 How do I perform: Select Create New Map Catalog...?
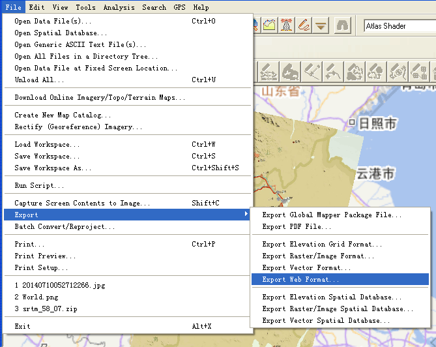128,115
